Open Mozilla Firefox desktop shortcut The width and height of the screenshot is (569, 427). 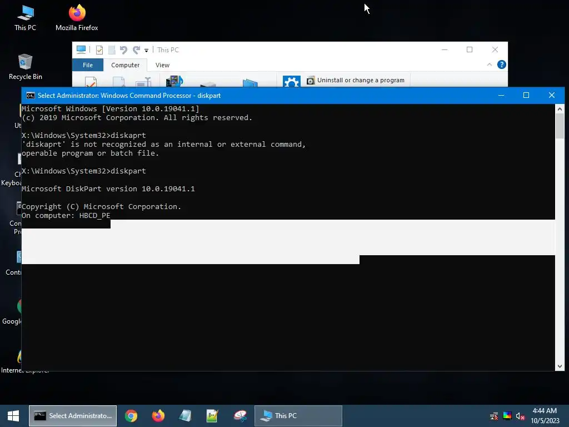coord(77,18)
